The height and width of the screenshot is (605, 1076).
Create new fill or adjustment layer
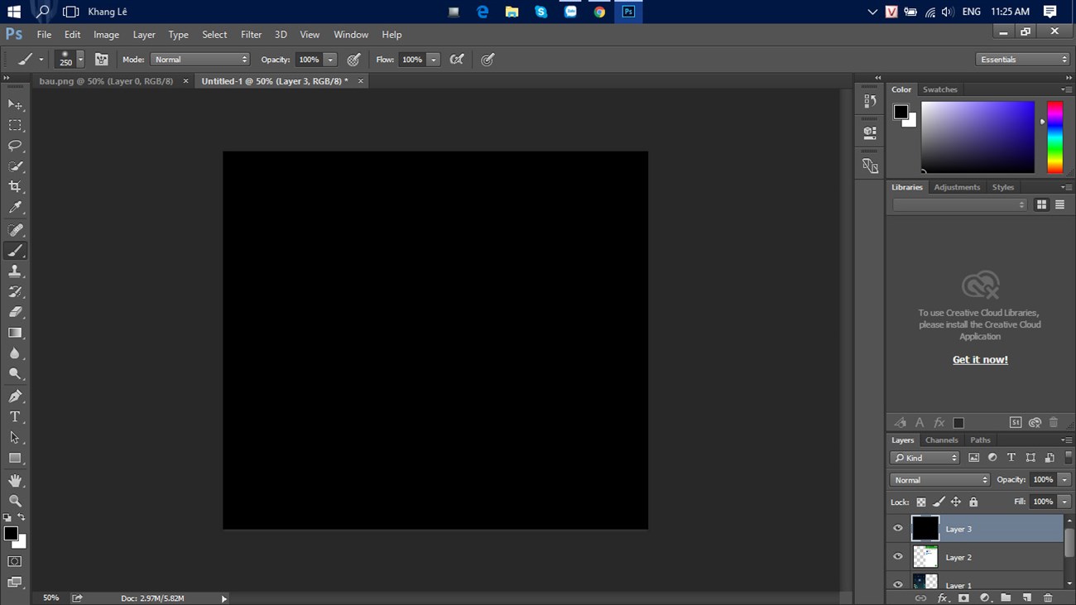(x=985, y=598)
